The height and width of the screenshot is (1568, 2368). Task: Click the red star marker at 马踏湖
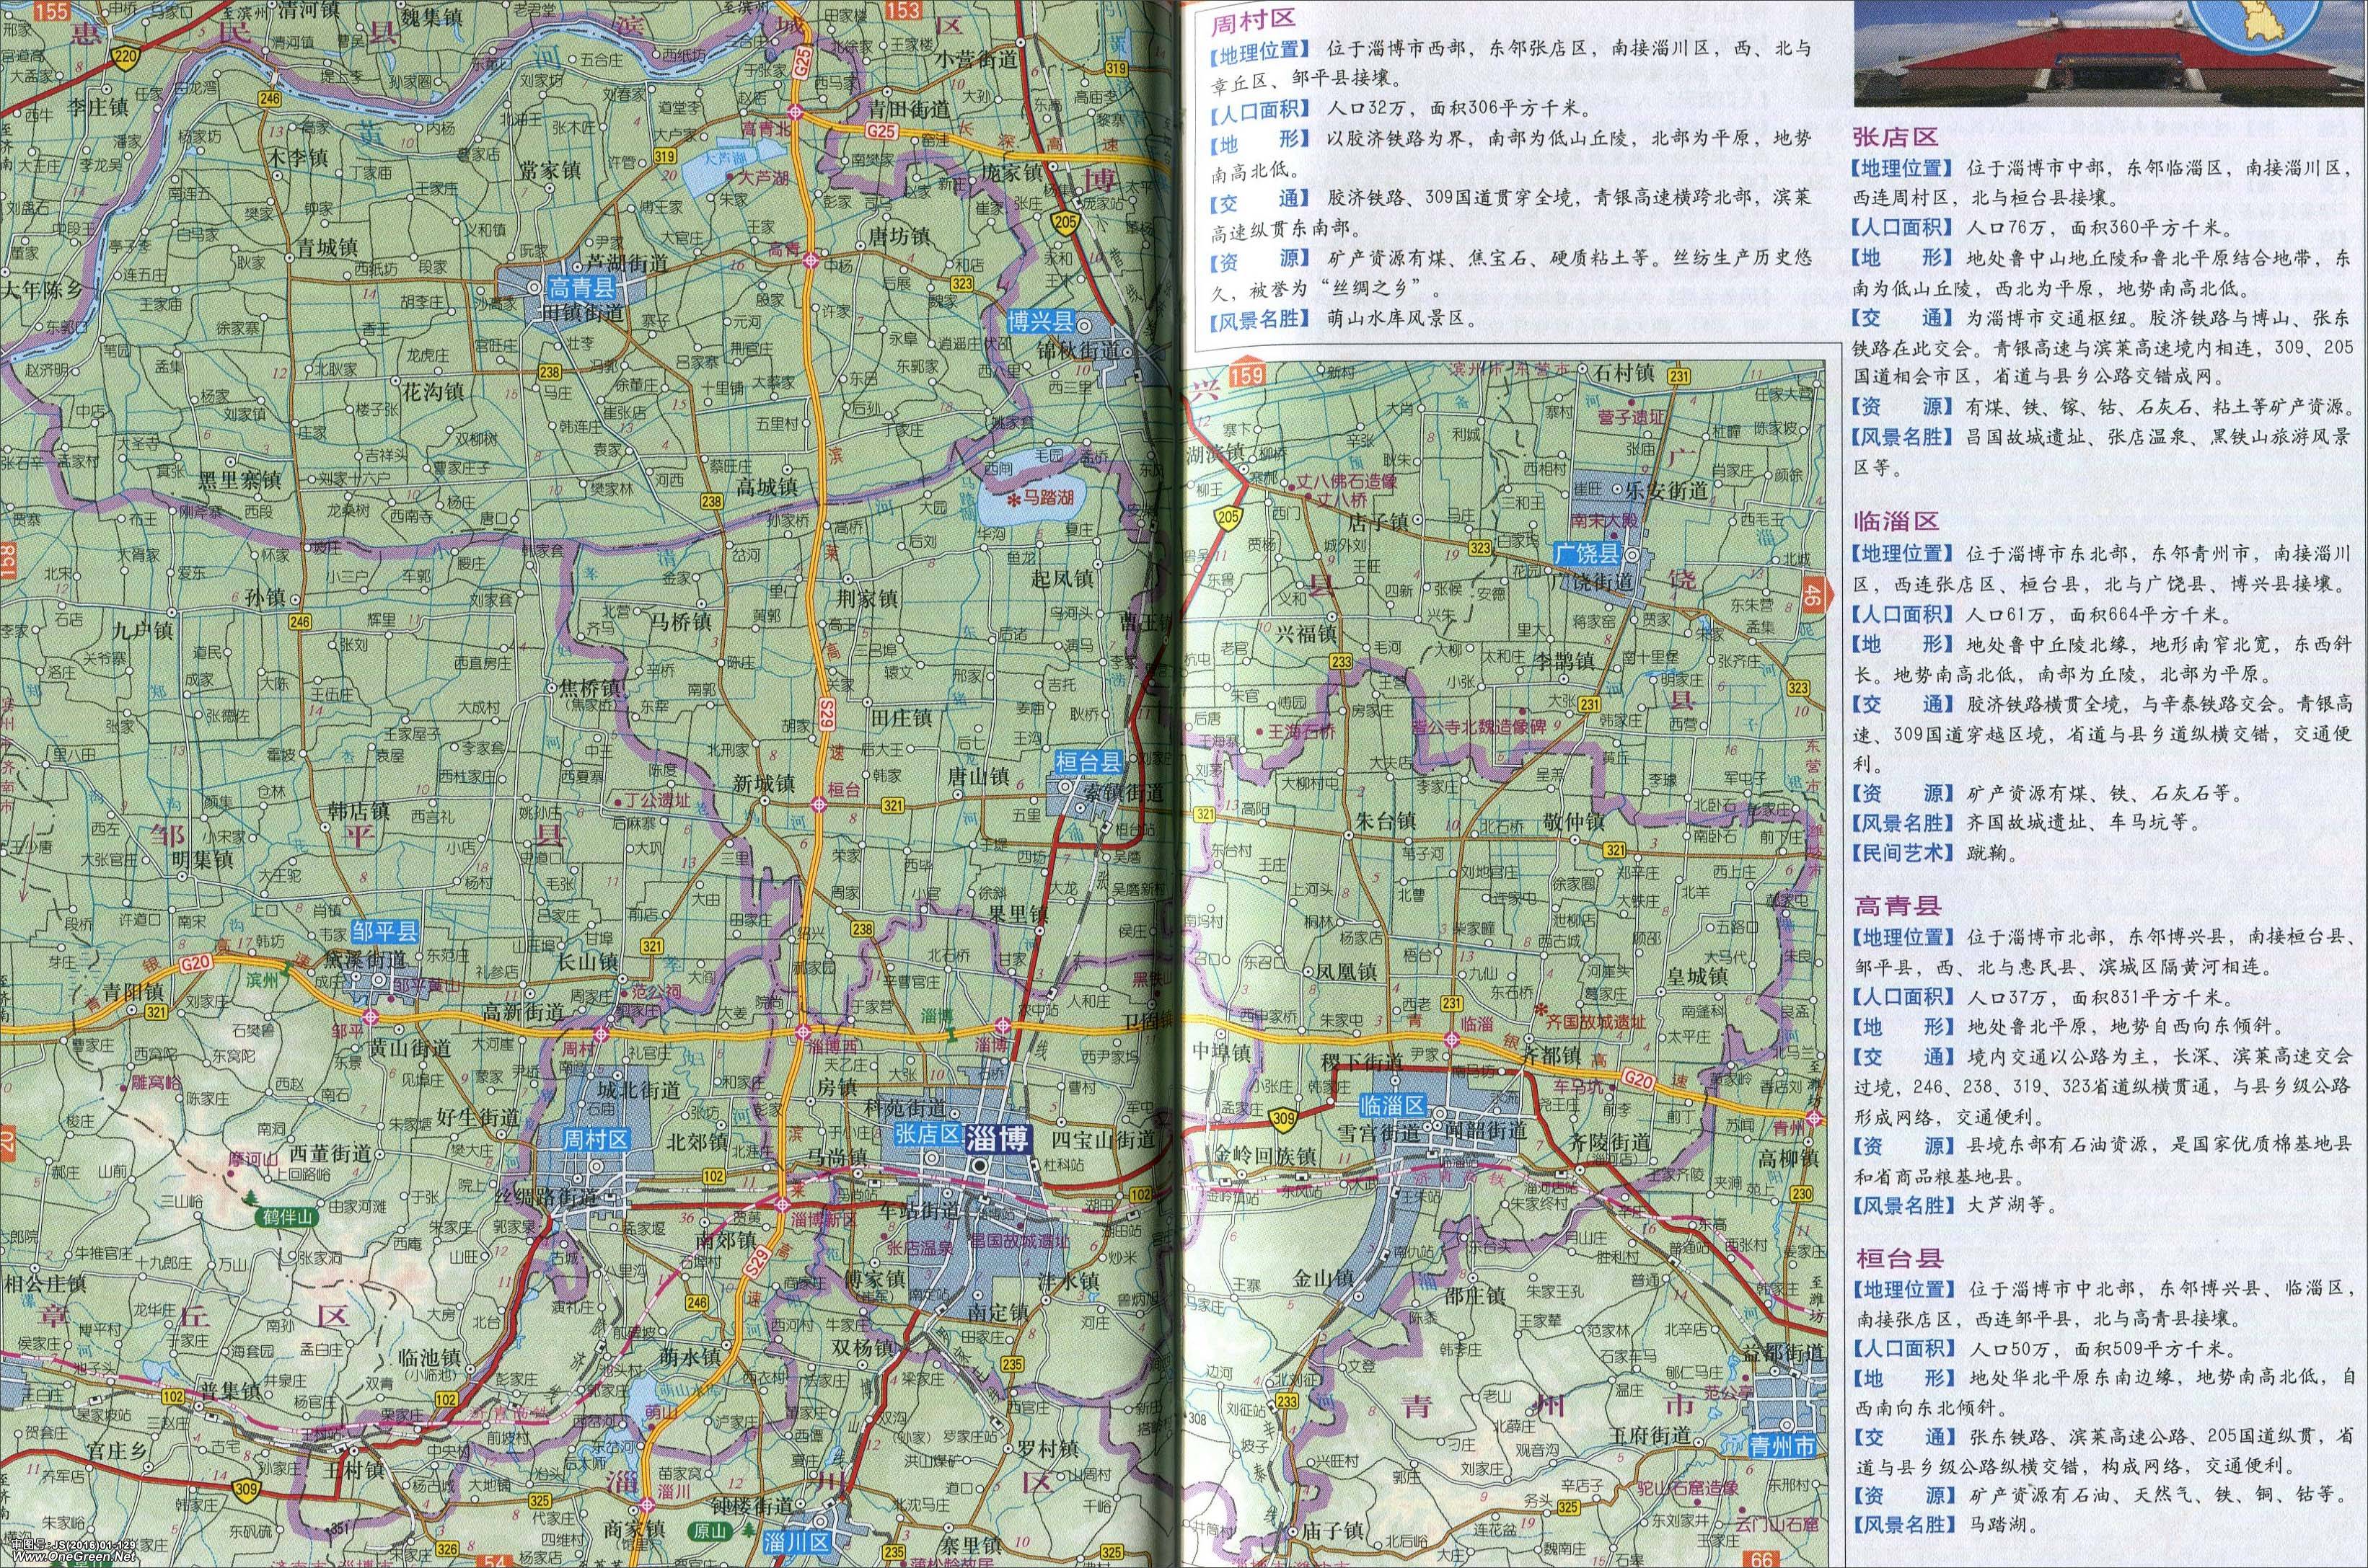pyautogui.click(x=1013, y=499)
